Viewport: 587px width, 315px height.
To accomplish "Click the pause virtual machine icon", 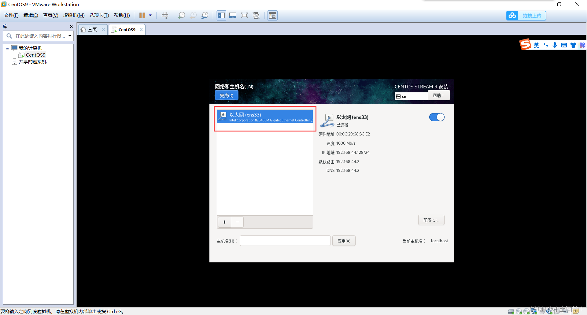I will click(142, 16).
